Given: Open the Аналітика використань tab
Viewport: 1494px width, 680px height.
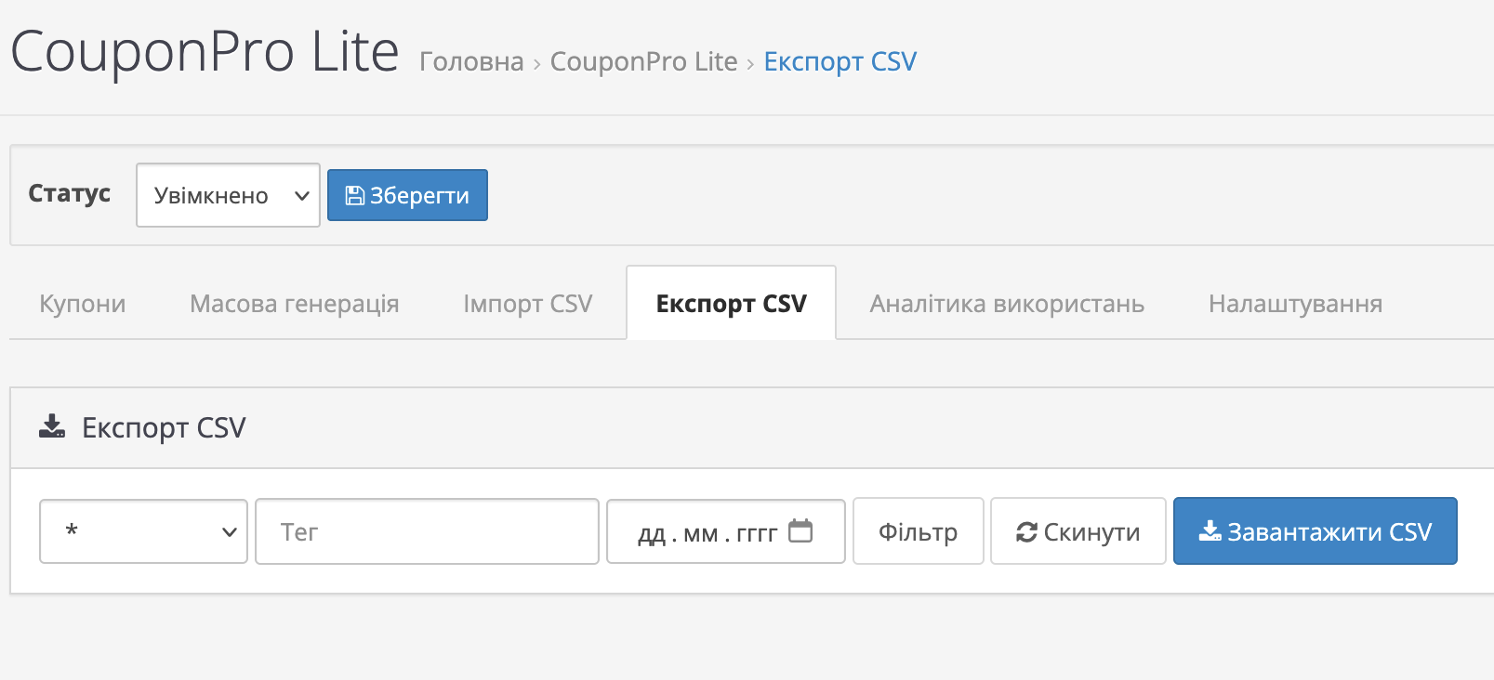Looking at the screenshot, I should (x=1007, y=304).
